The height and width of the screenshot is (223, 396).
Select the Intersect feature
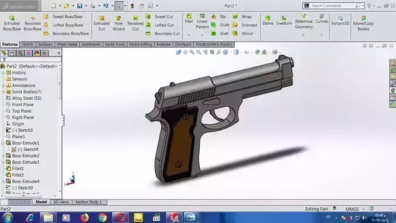click(x=245, y=25)
